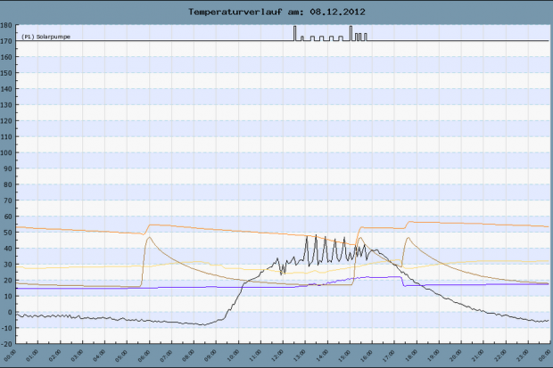Click the y-axis label 100
Image resolution: width=553 pixels, height=368 pixels.
6,153
